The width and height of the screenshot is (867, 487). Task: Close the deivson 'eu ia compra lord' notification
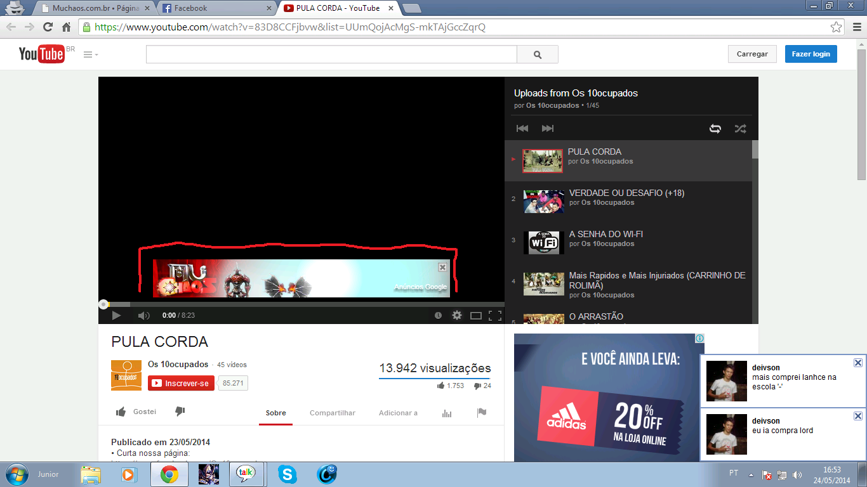[x=858, y=416]
